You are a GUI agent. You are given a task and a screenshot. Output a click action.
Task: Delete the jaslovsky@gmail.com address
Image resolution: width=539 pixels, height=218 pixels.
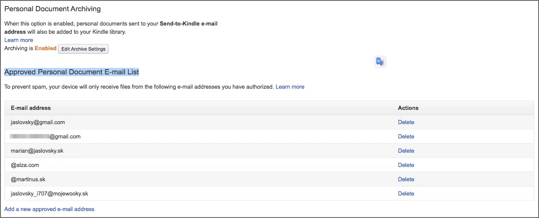(406, 122)
